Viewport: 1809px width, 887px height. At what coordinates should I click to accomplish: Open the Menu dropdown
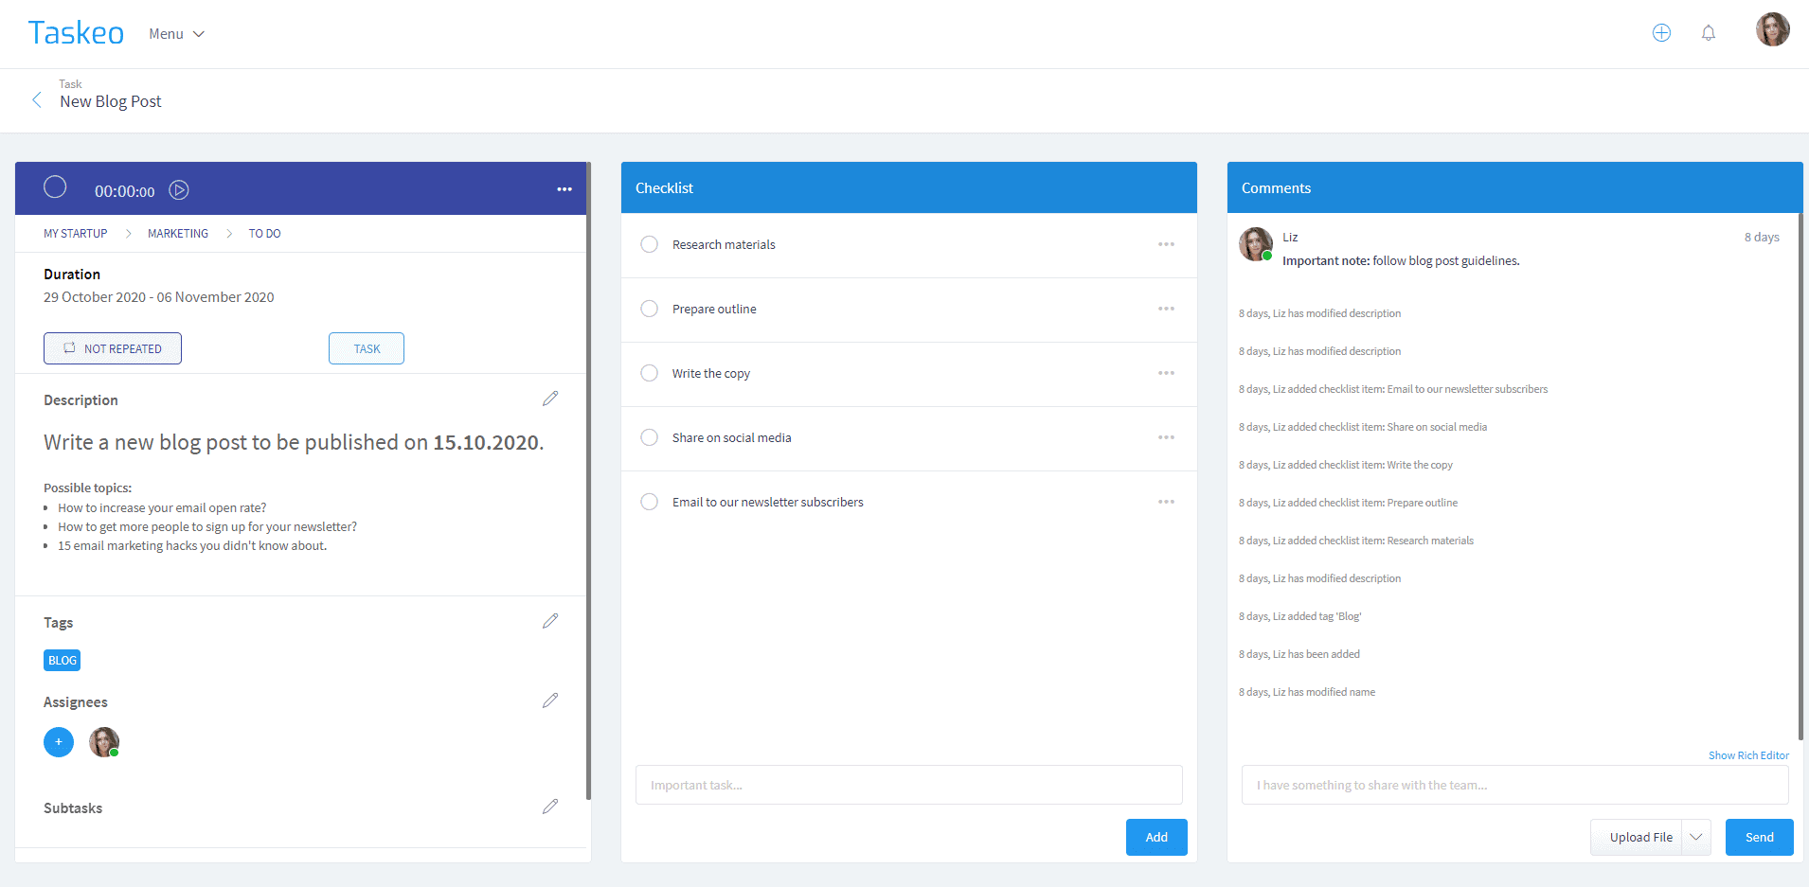(176, 34)
